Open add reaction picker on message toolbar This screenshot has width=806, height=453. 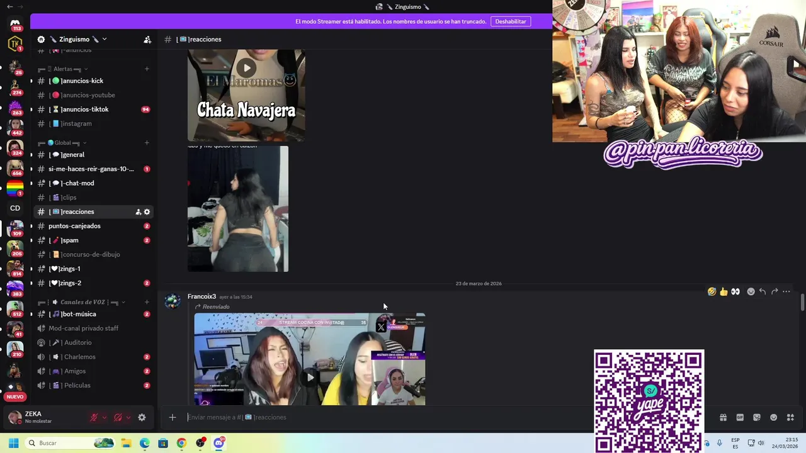click(751, 291)
